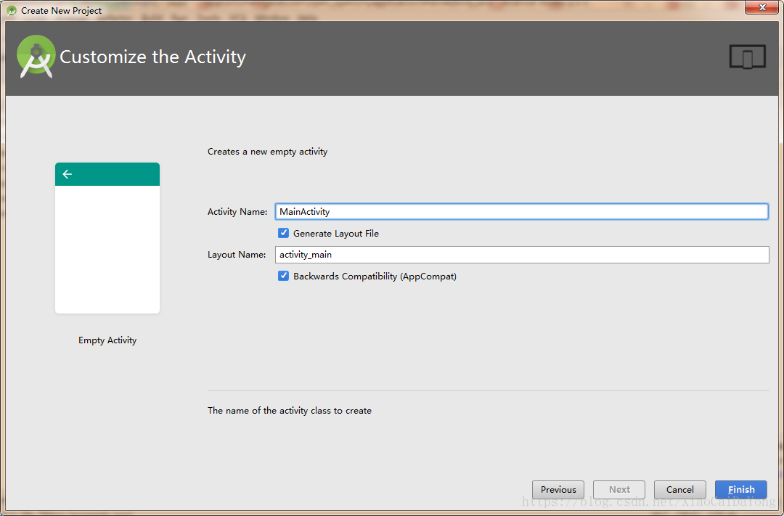Select the Empty Activity preview thumbnail
The width and height of the screenshot is (784, 516).
(107, 238)
